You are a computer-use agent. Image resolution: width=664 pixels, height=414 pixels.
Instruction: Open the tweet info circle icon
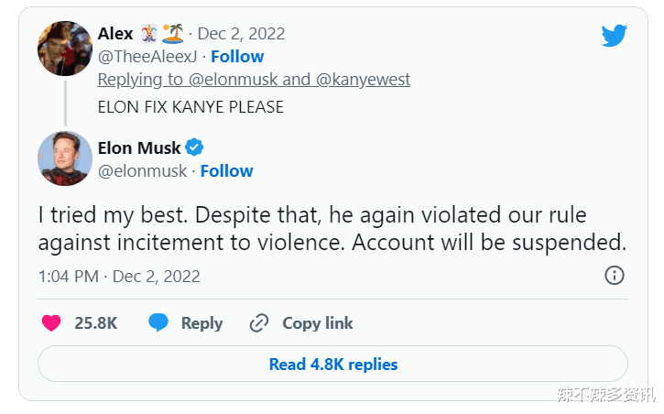pyautogui.click(x=615, y=276)
